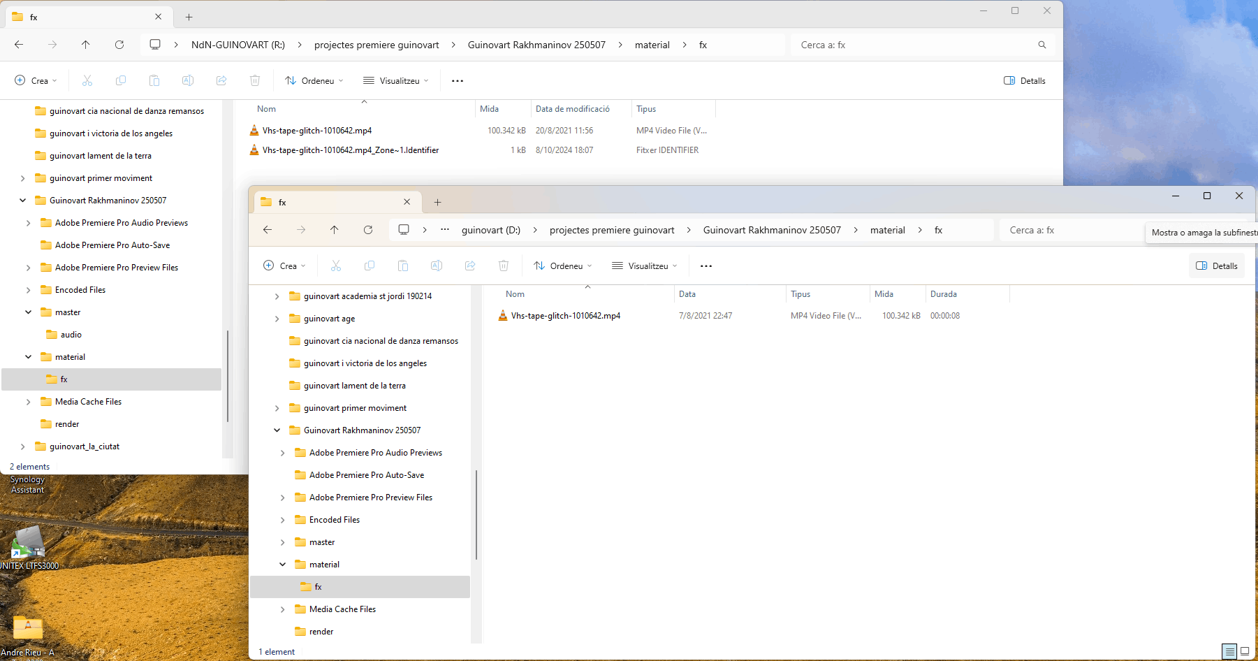The height and width of the screenshot is (661, 1258).
Task: Open More options ellipsis in front window
Action: [x=706, y=266]
